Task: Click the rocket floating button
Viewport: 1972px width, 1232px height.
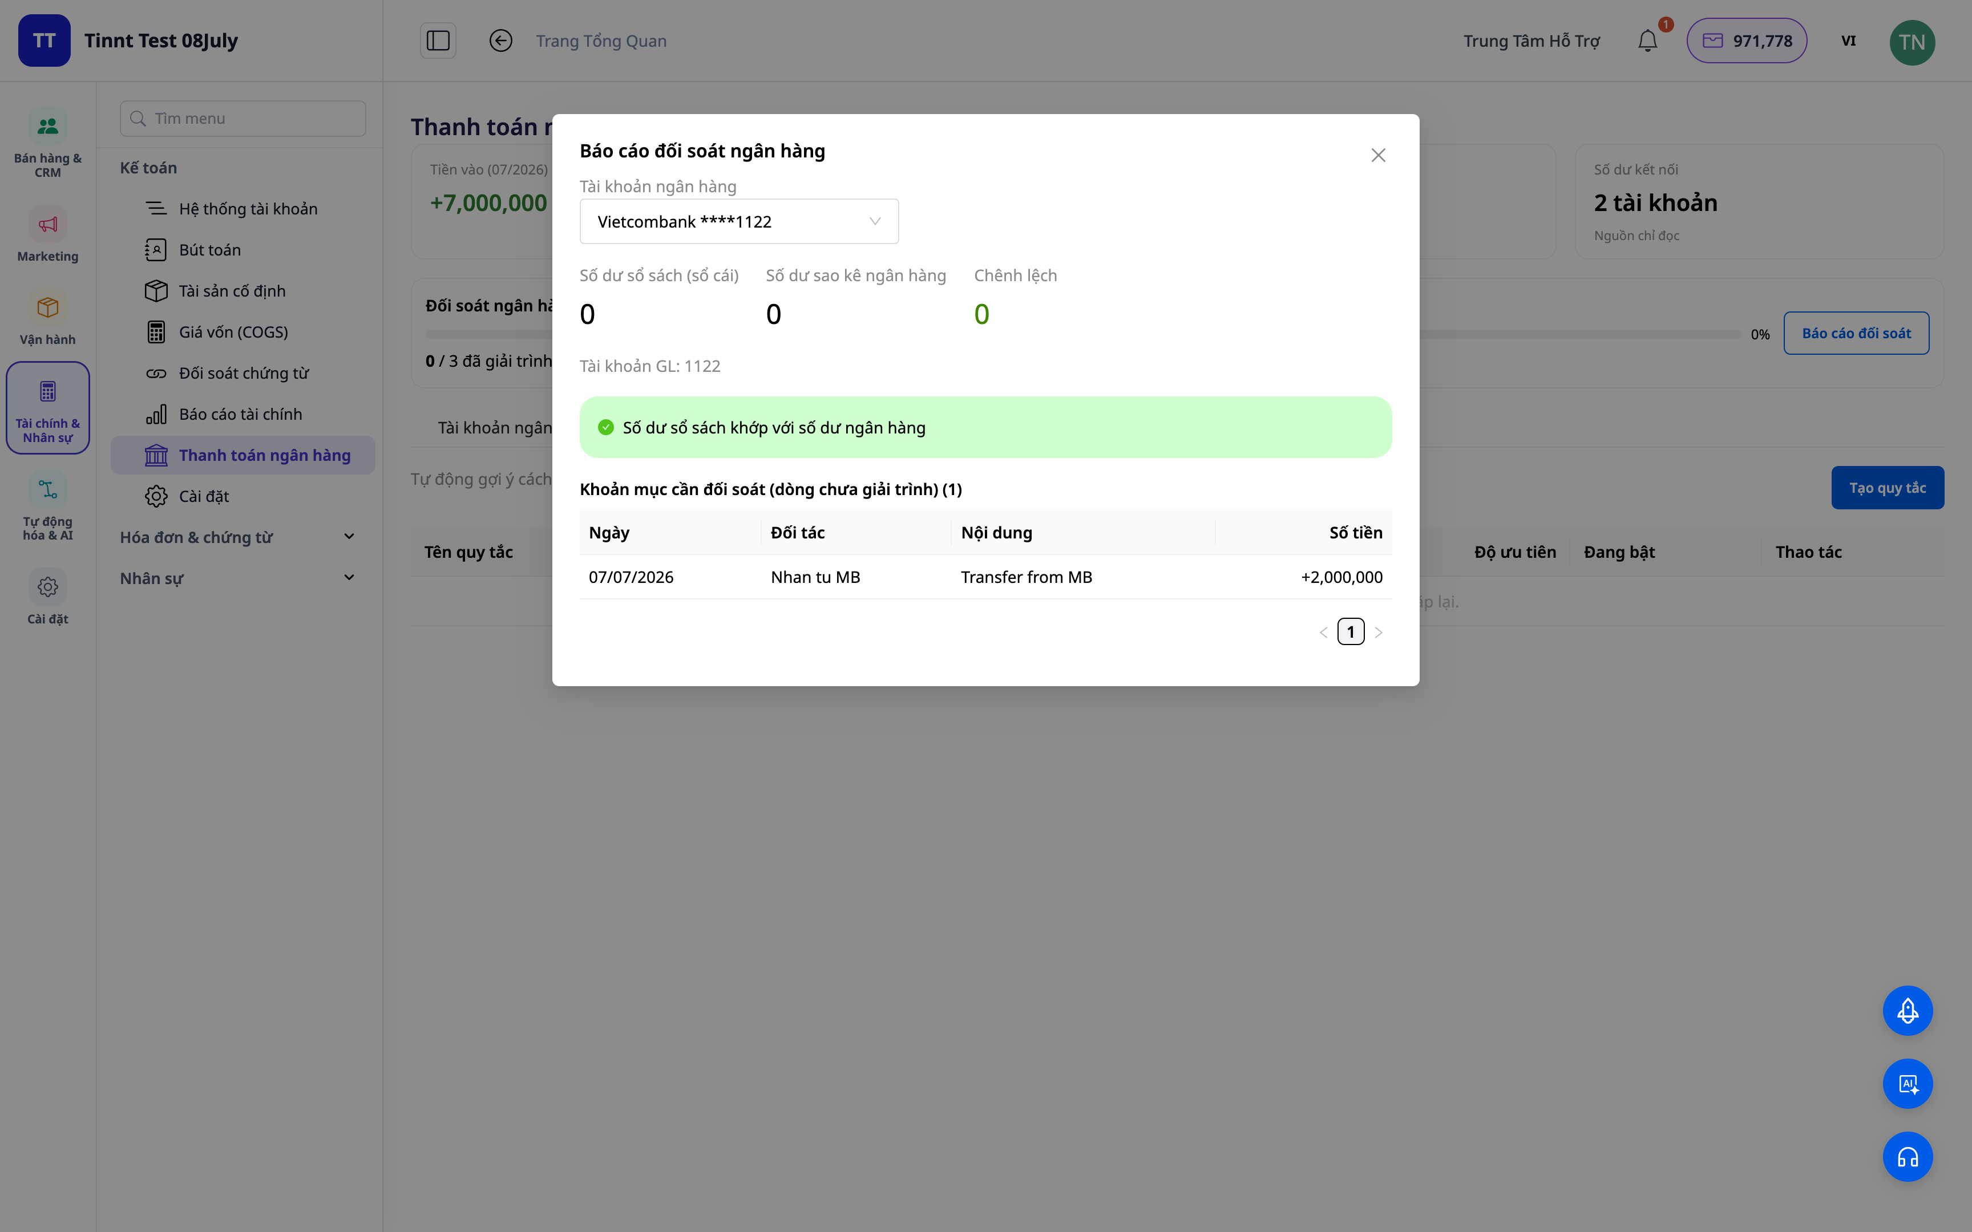Action: [x=1907, y=1010]
